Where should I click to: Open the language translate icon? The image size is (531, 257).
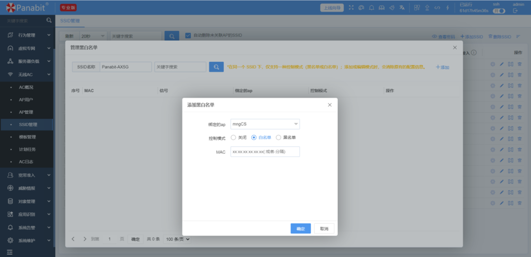402,8
